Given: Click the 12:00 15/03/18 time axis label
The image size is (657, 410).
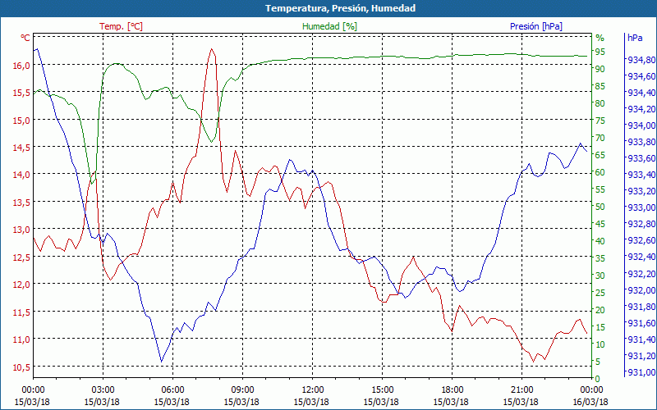Looking at the screenshot, I should point(311,397).
